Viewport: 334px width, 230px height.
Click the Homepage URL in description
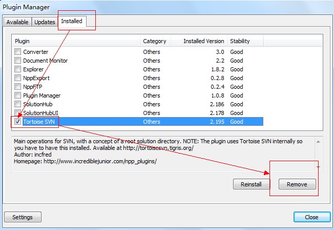point(100,161)
